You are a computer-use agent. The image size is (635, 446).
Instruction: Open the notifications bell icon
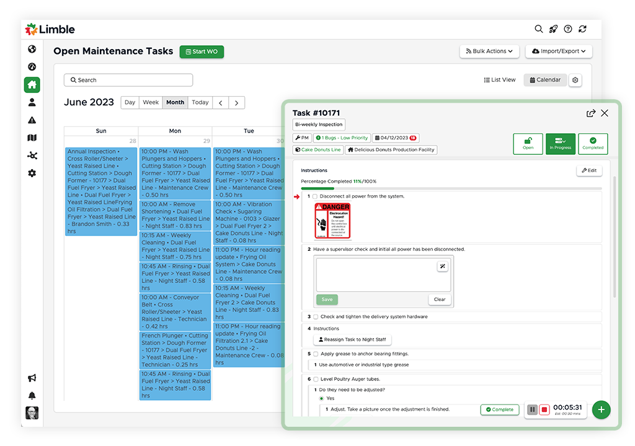pyautogui.click(x=32, y=395)
